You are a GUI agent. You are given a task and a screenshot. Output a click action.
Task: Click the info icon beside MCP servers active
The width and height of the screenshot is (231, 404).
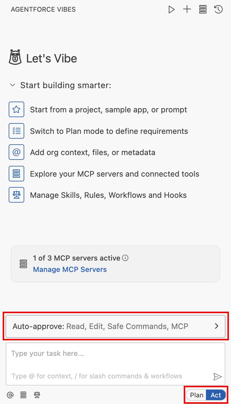[x=125, y=258]
